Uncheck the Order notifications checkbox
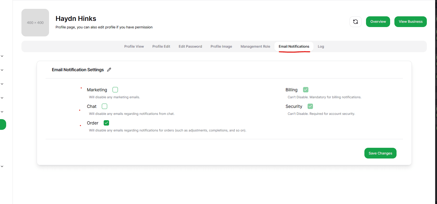The width and height of the screenshot is (437, 204). pos(106,123)
